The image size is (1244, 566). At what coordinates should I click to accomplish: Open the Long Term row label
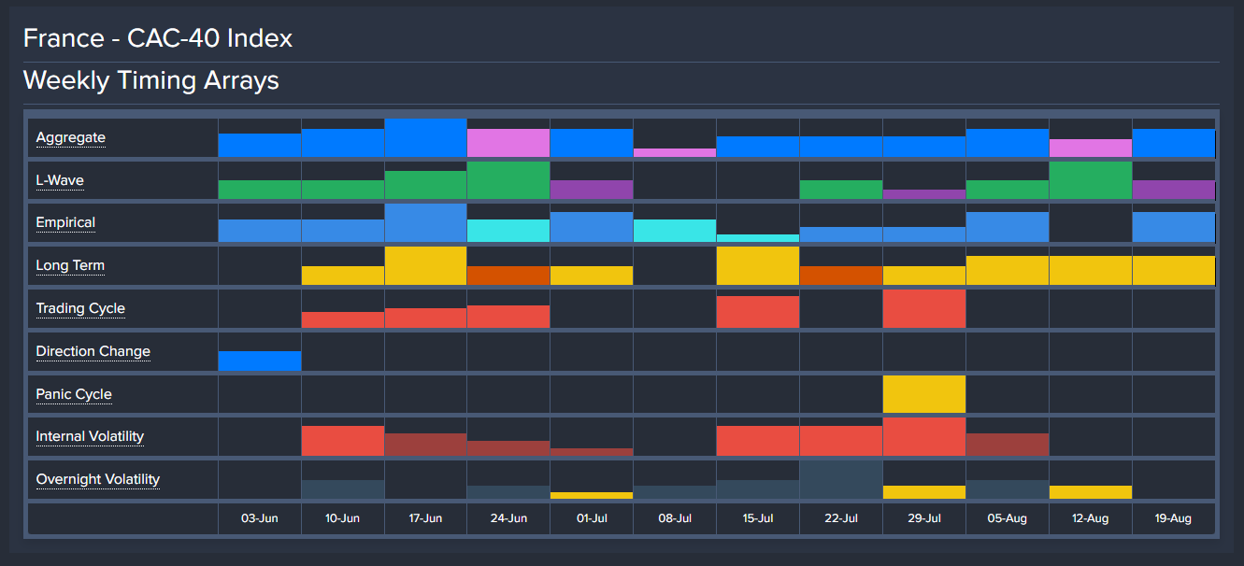[x=70, y=265]
